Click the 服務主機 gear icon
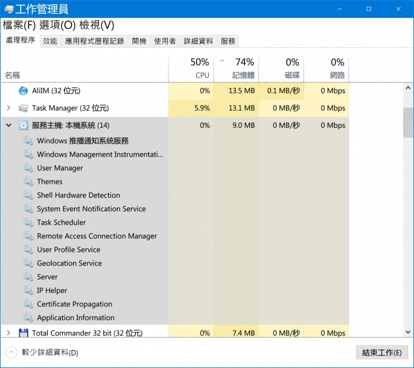 click(23, 126)
